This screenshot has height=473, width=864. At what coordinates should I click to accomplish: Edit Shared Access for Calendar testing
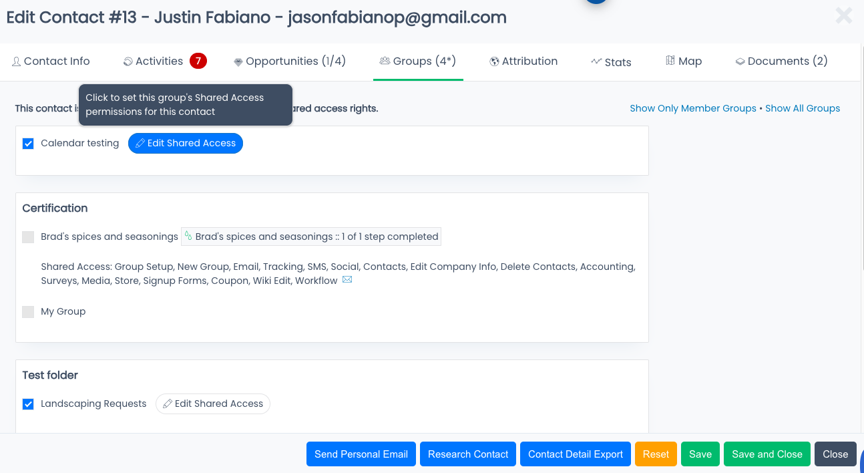pos(186,143)
